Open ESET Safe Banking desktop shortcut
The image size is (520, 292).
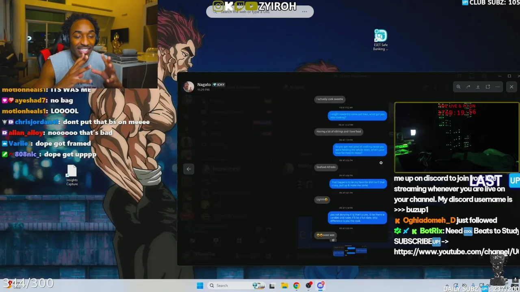coord(381,40)
